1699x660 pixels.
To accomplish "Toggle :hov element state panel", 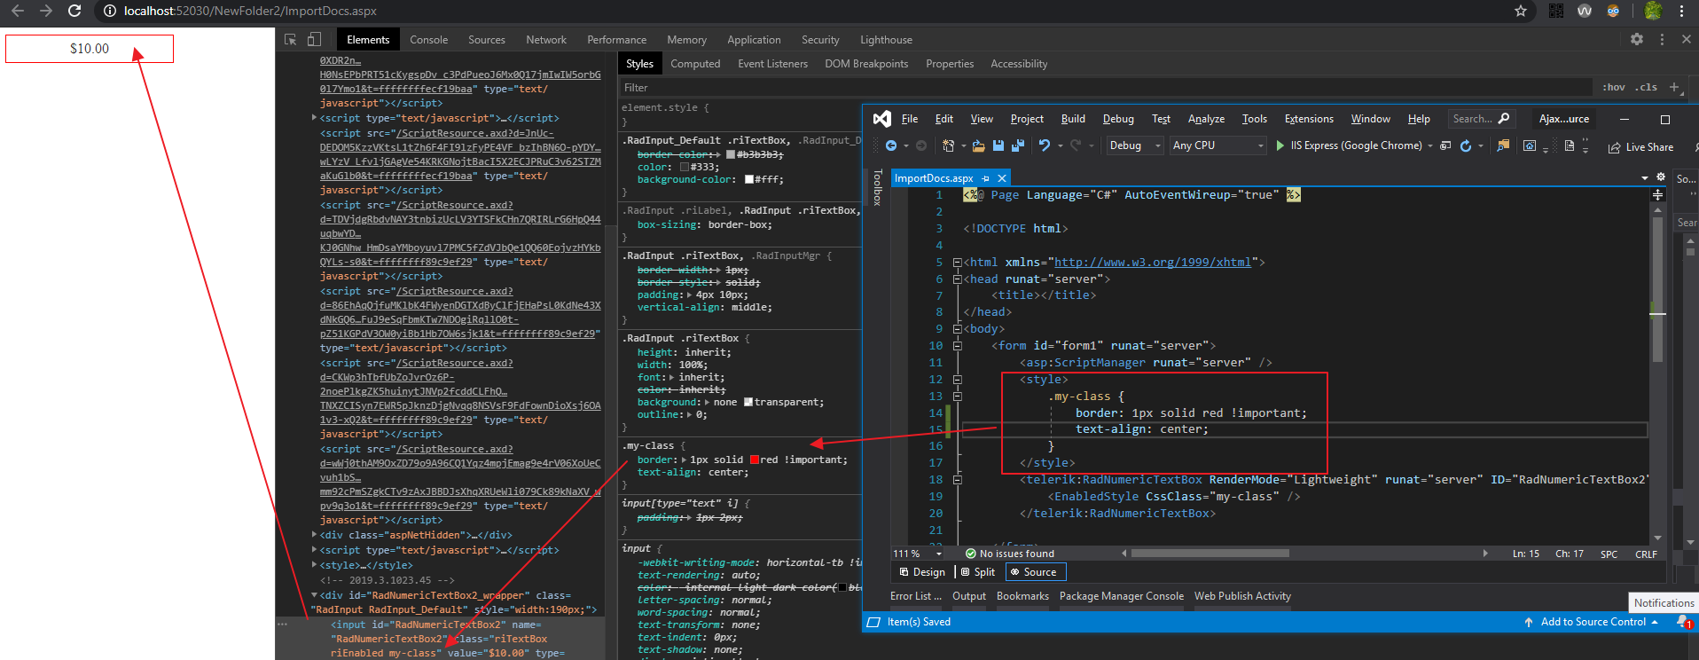I will click(1614, 87).
